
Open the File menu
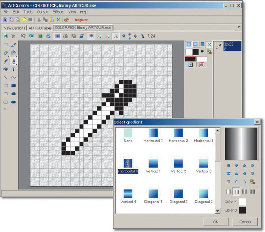[6, 12]
